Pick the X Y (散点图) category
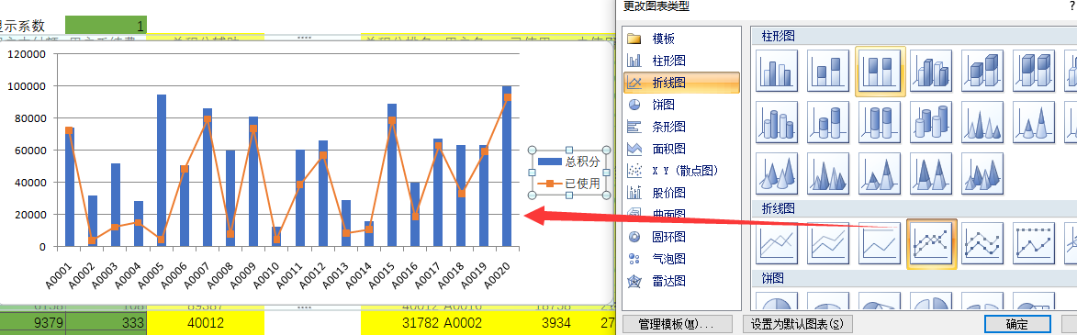 (x=681, y=171)
